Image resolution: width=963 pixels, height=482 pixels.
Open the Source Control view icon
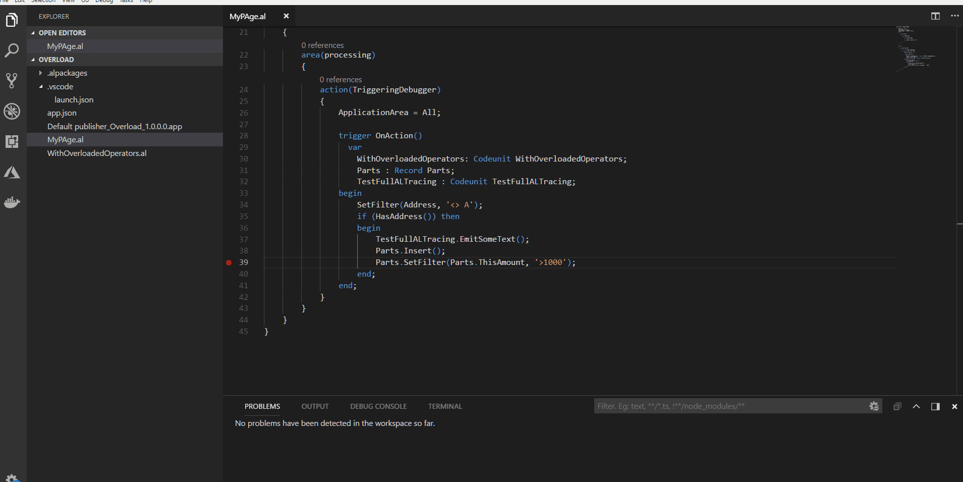pyautogui.click(x=12, y=81)
